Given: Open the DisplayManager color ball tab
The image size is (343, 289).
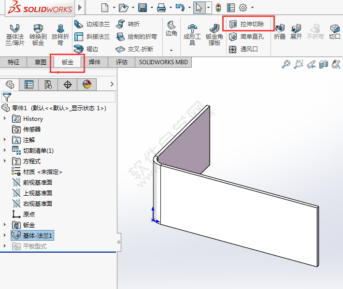Looking at the screenshot, I should coord(87,85).
